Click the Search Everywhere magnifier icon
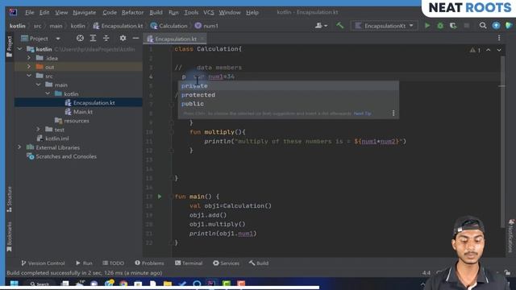 pos(483,26)
